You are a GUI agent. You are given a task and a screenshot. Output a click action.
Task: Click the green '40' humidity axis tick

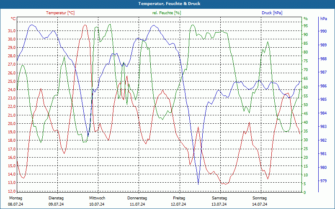point(306,122)
